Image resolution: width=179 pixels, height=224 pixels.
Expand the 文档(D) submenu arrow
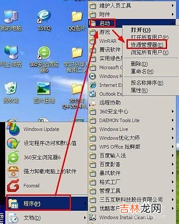(85, 217)
